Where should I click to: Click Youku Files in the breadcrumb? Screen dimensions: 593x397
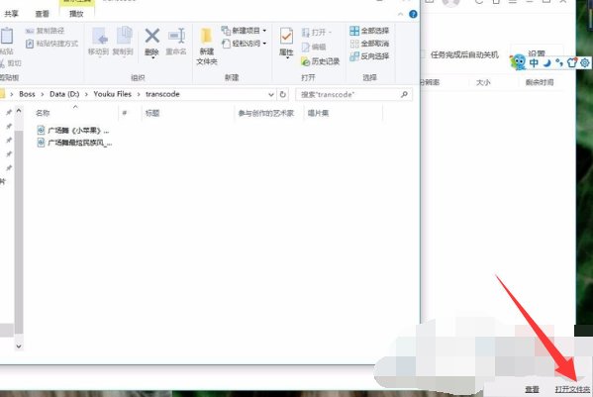tap(112, 94)
